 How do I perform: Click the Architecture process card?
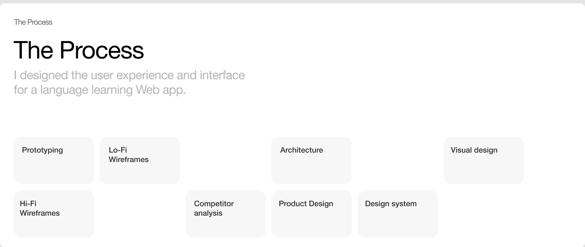click(x=311, y=160)
